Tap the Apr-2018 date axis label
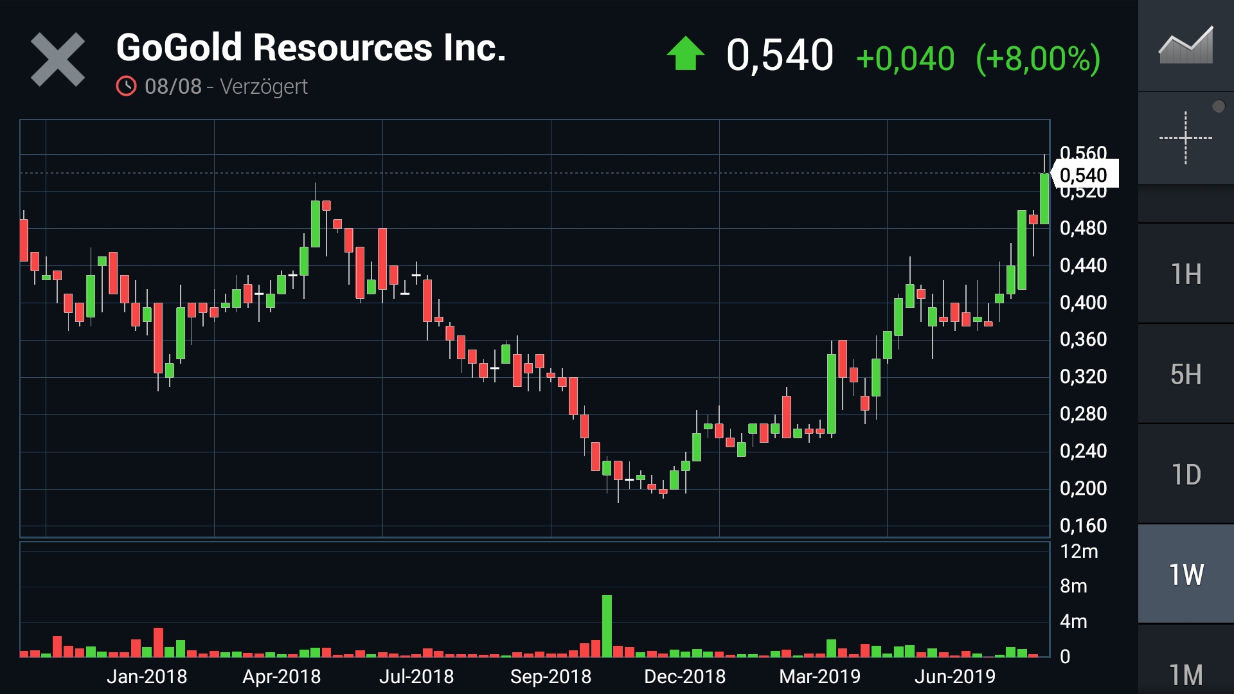The width and height of the screenshot is (1234, 694). click(x=282, y=676)
